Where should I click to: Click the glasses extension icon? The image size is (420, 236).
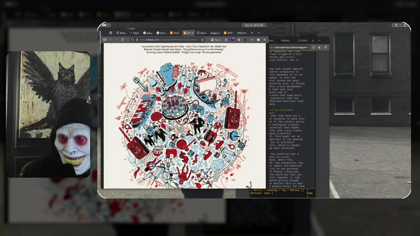point(252,40)
